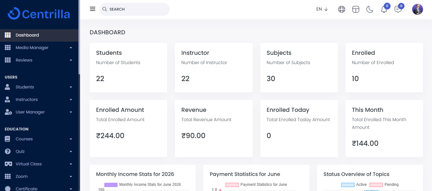Expand the Reviews arrow

tap(71, 60)
